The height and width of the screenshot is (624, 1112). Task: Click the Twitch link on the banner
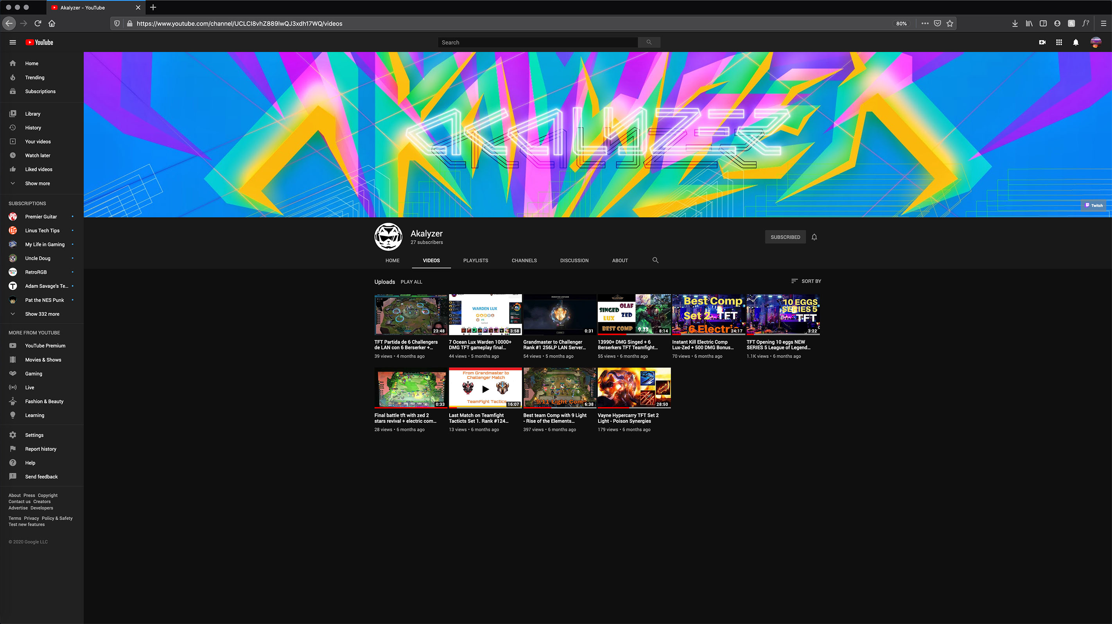[x=1094, y=205]
